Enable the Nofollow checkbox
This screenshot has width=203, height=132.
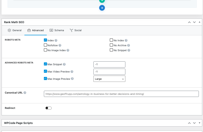pyautogui.click(x=45, y=45)
